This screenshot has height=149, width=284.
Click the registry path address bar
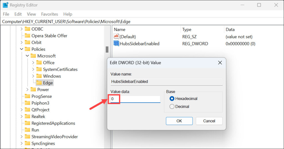tap(142, 22)
